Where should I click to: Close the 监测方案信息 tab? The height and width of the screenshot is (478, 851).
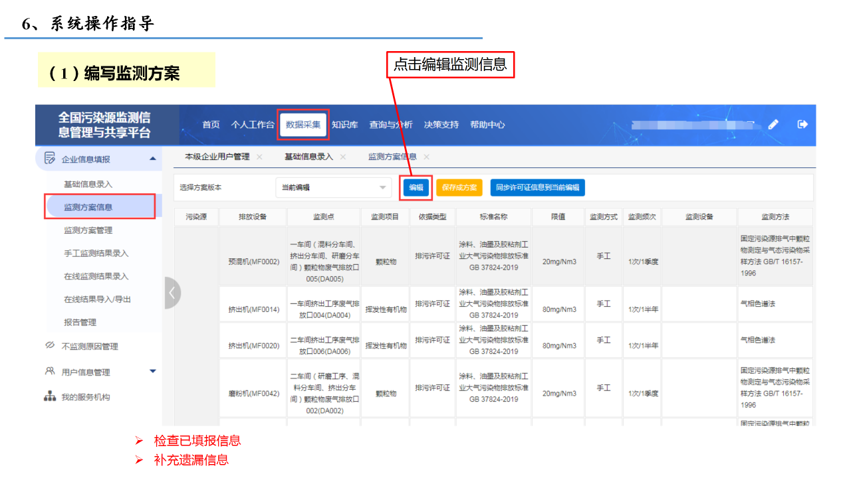pos(426,157)
